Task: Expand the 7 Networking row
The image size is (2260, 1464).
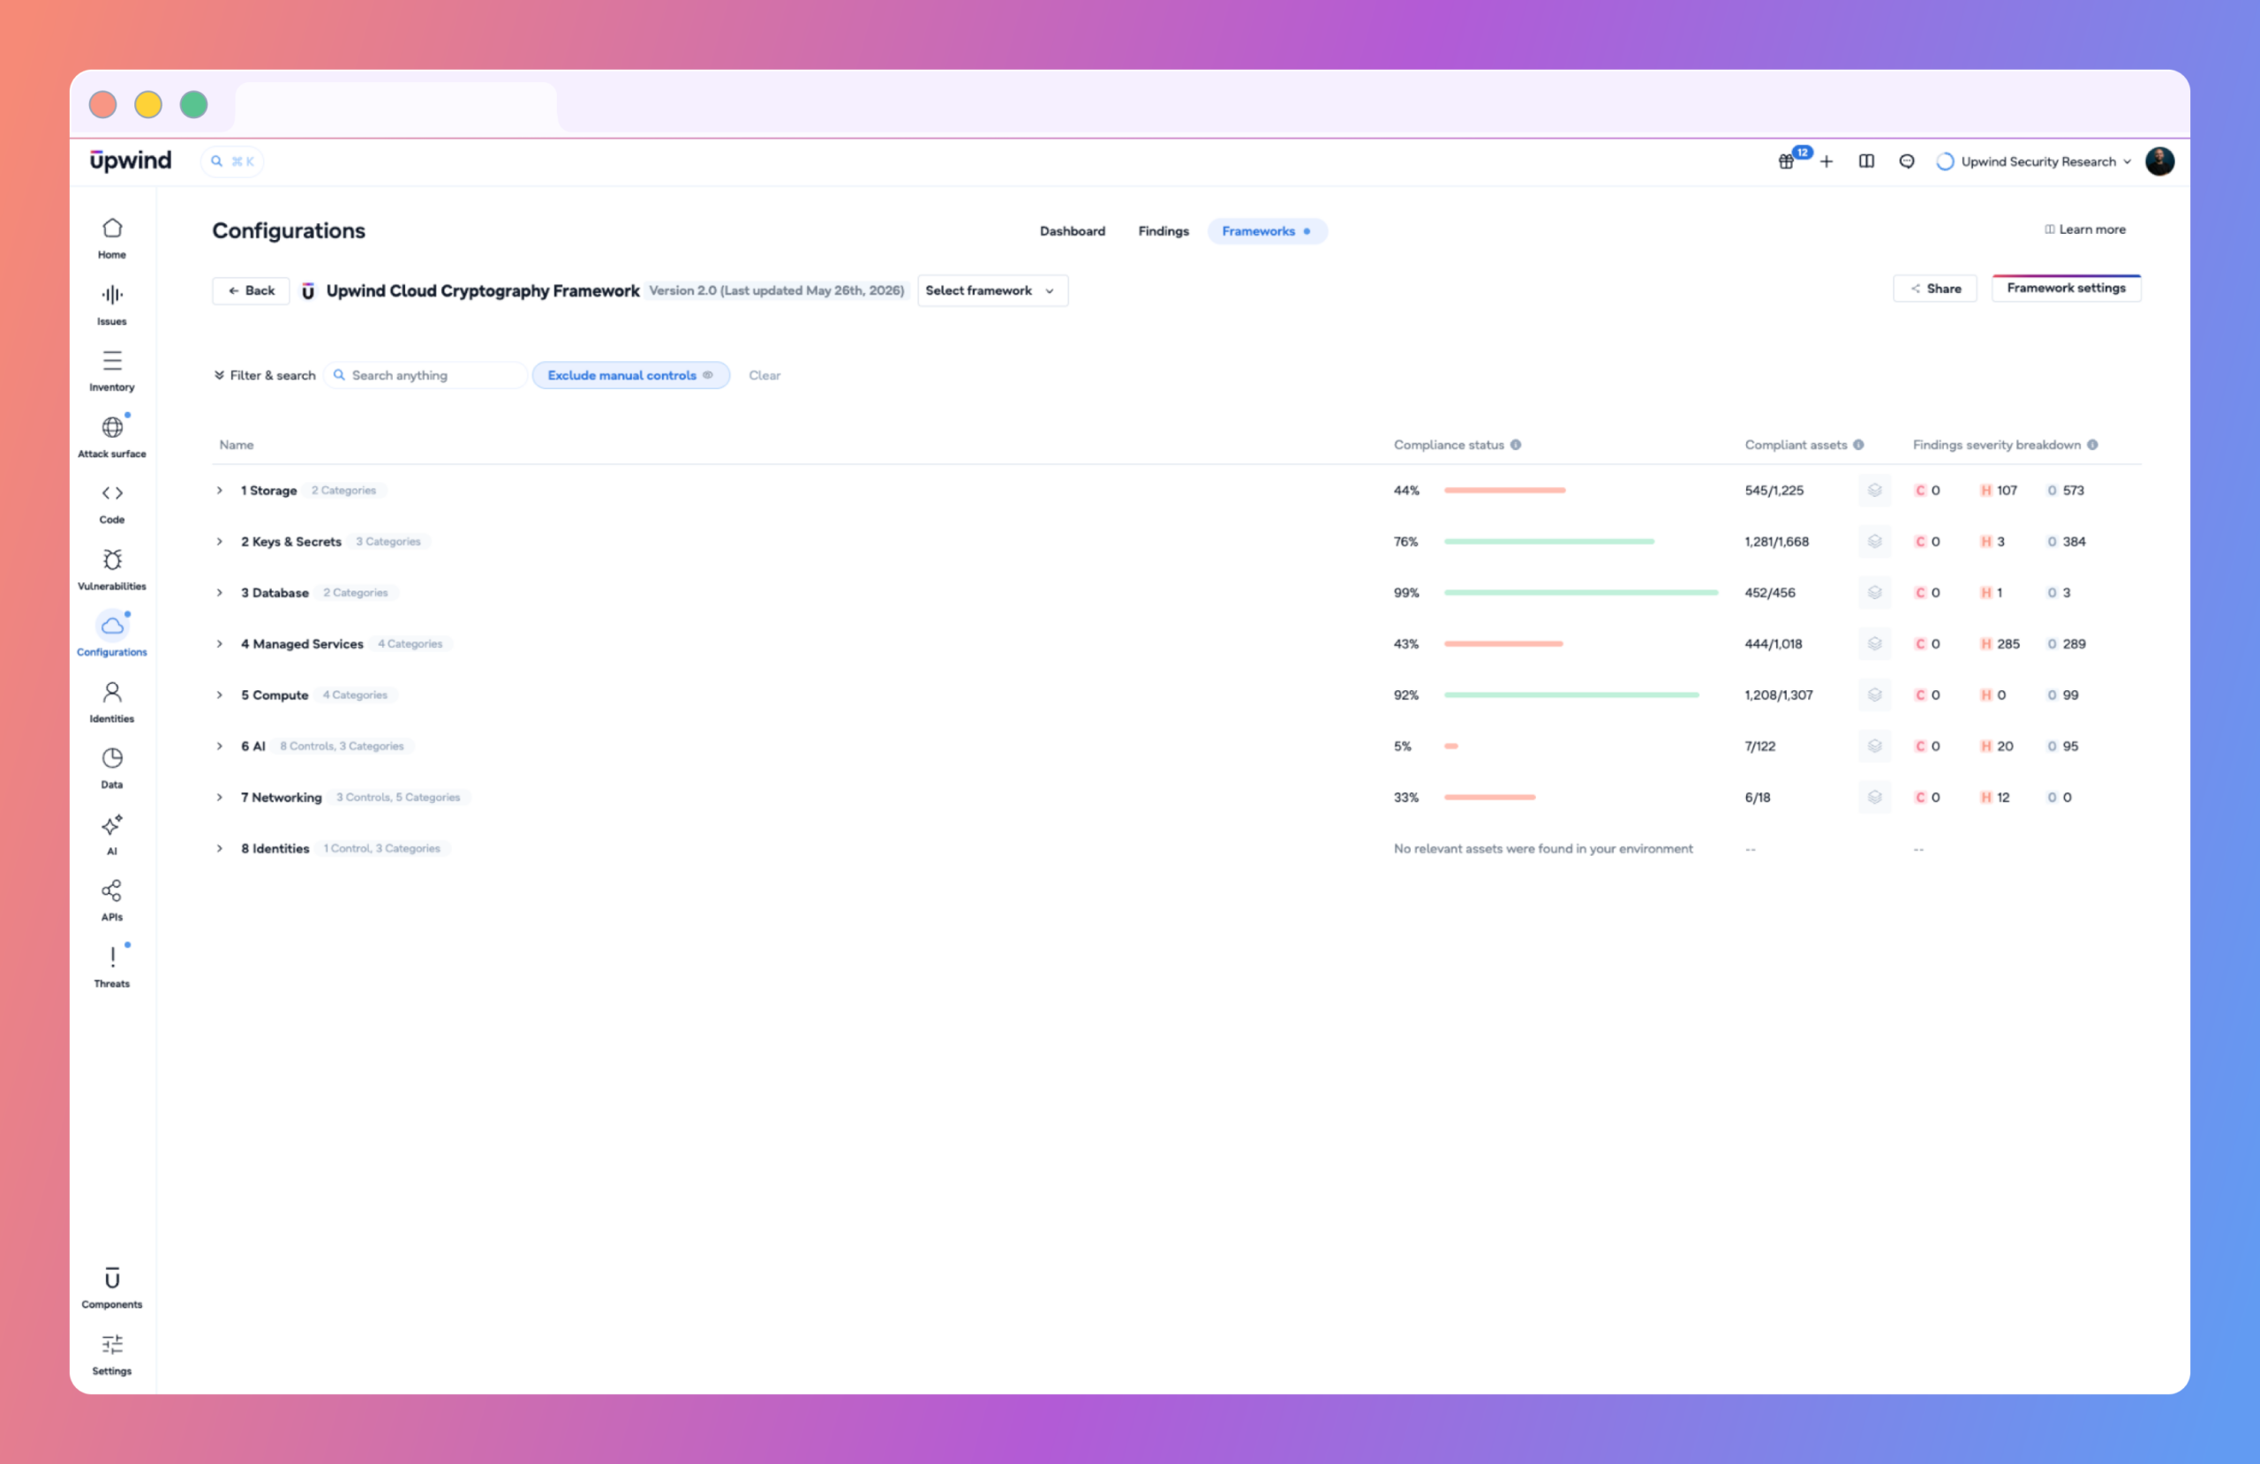Action: [219, 799]
